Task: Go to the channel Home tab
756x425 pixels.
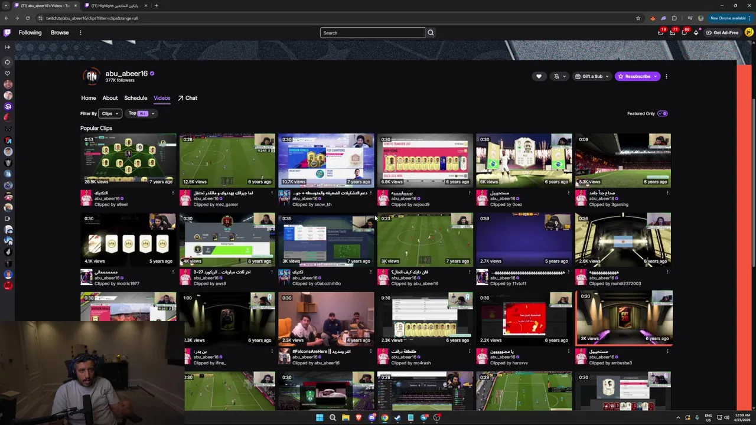Action: click(89, 98)
